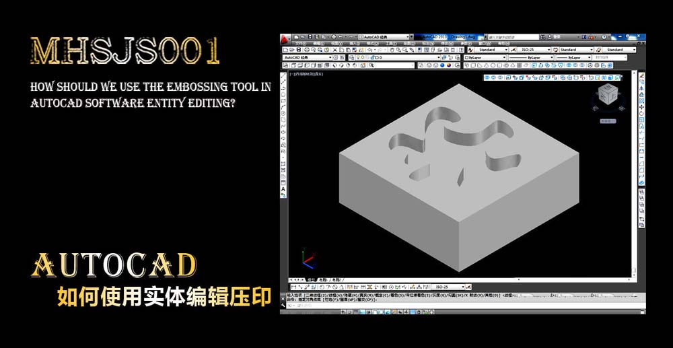Viewport: 673px width, 348px height.
Task: Select the Line tool in Draw toolbar
Action: coord(283,75)
